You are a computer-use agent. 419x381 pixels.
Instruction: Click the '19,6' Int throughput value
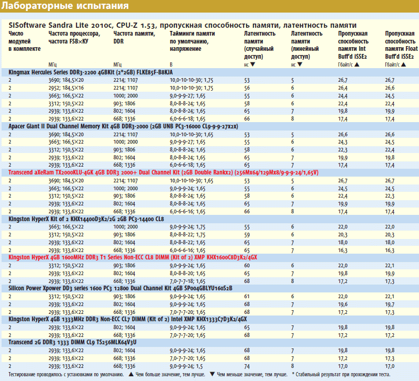tap(343, 304)
